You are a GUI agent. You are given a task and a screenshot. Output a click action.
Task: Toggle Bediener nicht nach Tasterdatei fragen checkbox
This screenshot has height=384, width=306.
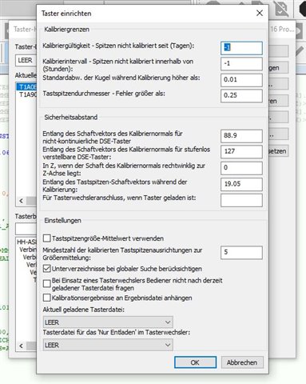pos(47,284)
